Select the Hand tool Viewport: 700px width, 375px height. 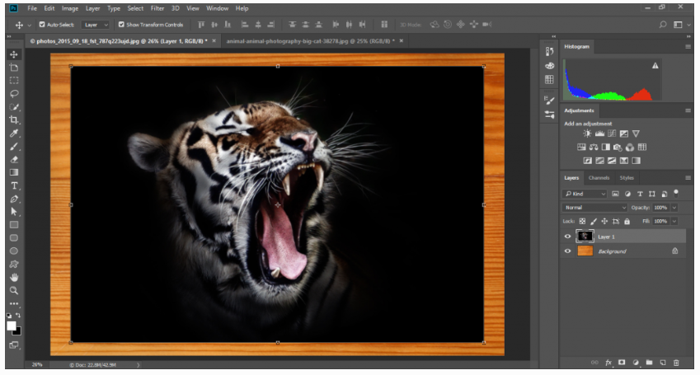pyautogui.click(x=14, y=277)
